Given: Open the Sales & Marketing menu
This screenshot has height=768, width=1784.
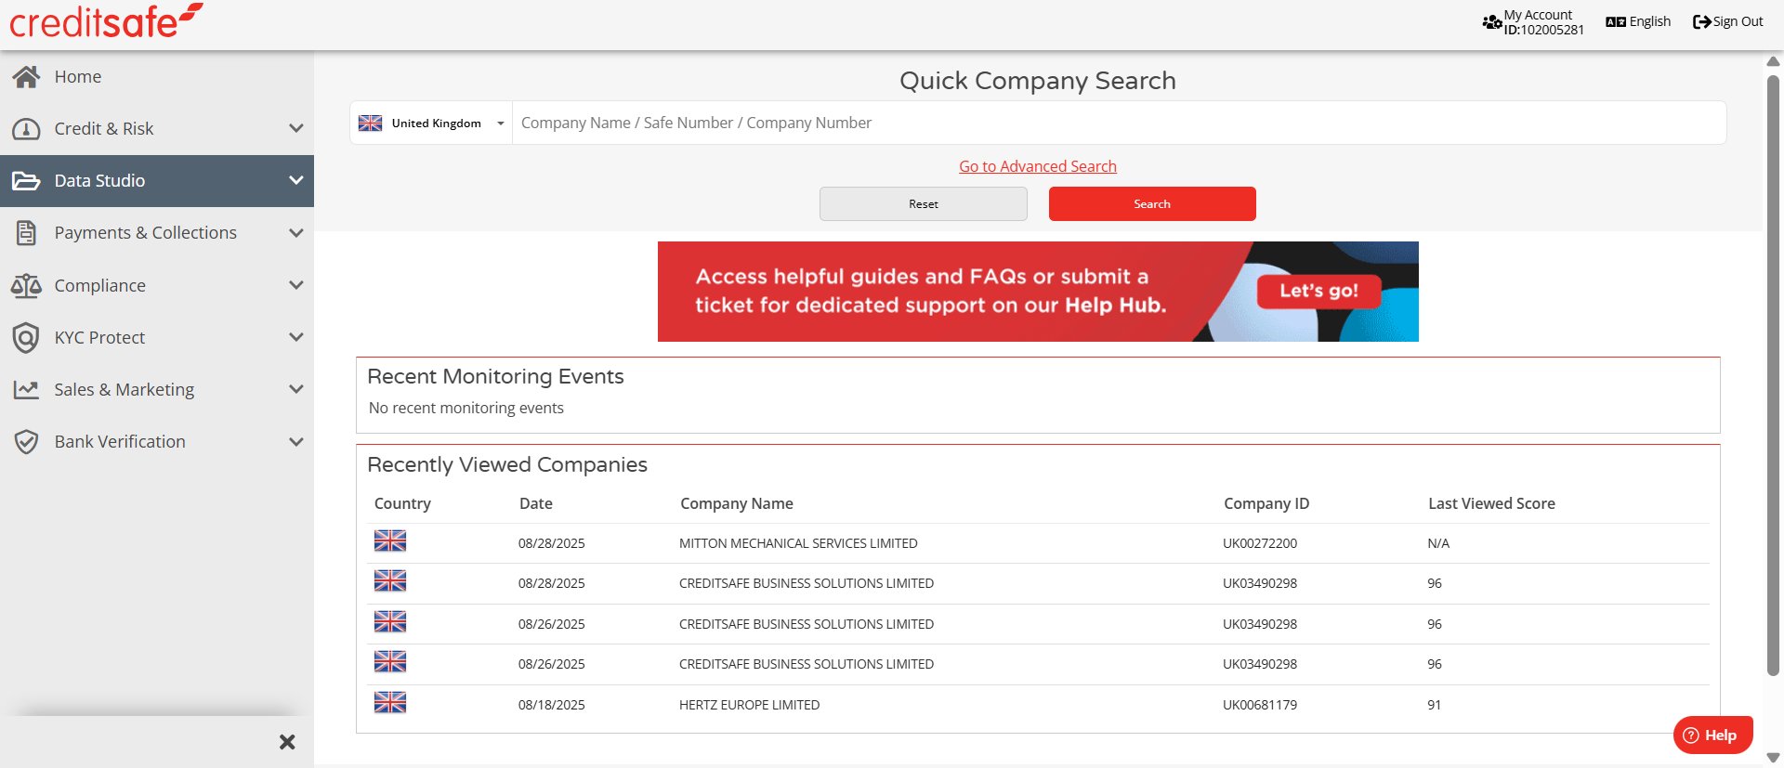Looking at the screenshot, I should tap(157, 389).
